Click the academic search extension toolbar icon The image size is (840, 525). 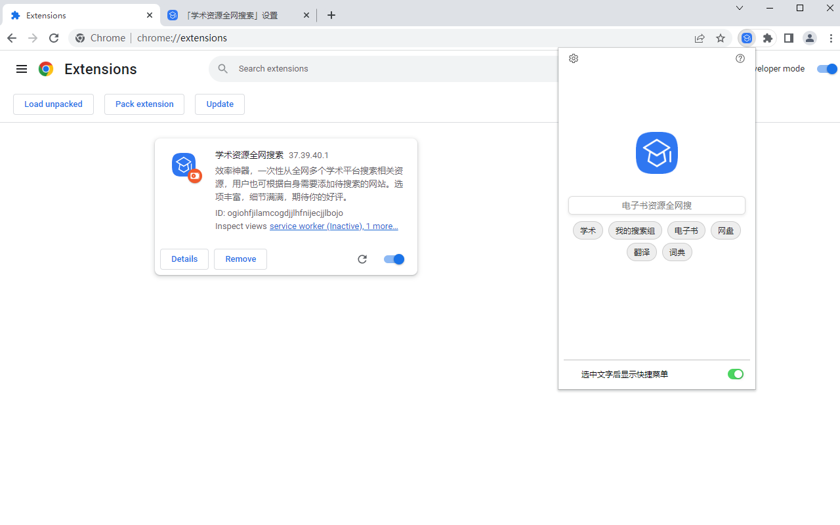747,38
